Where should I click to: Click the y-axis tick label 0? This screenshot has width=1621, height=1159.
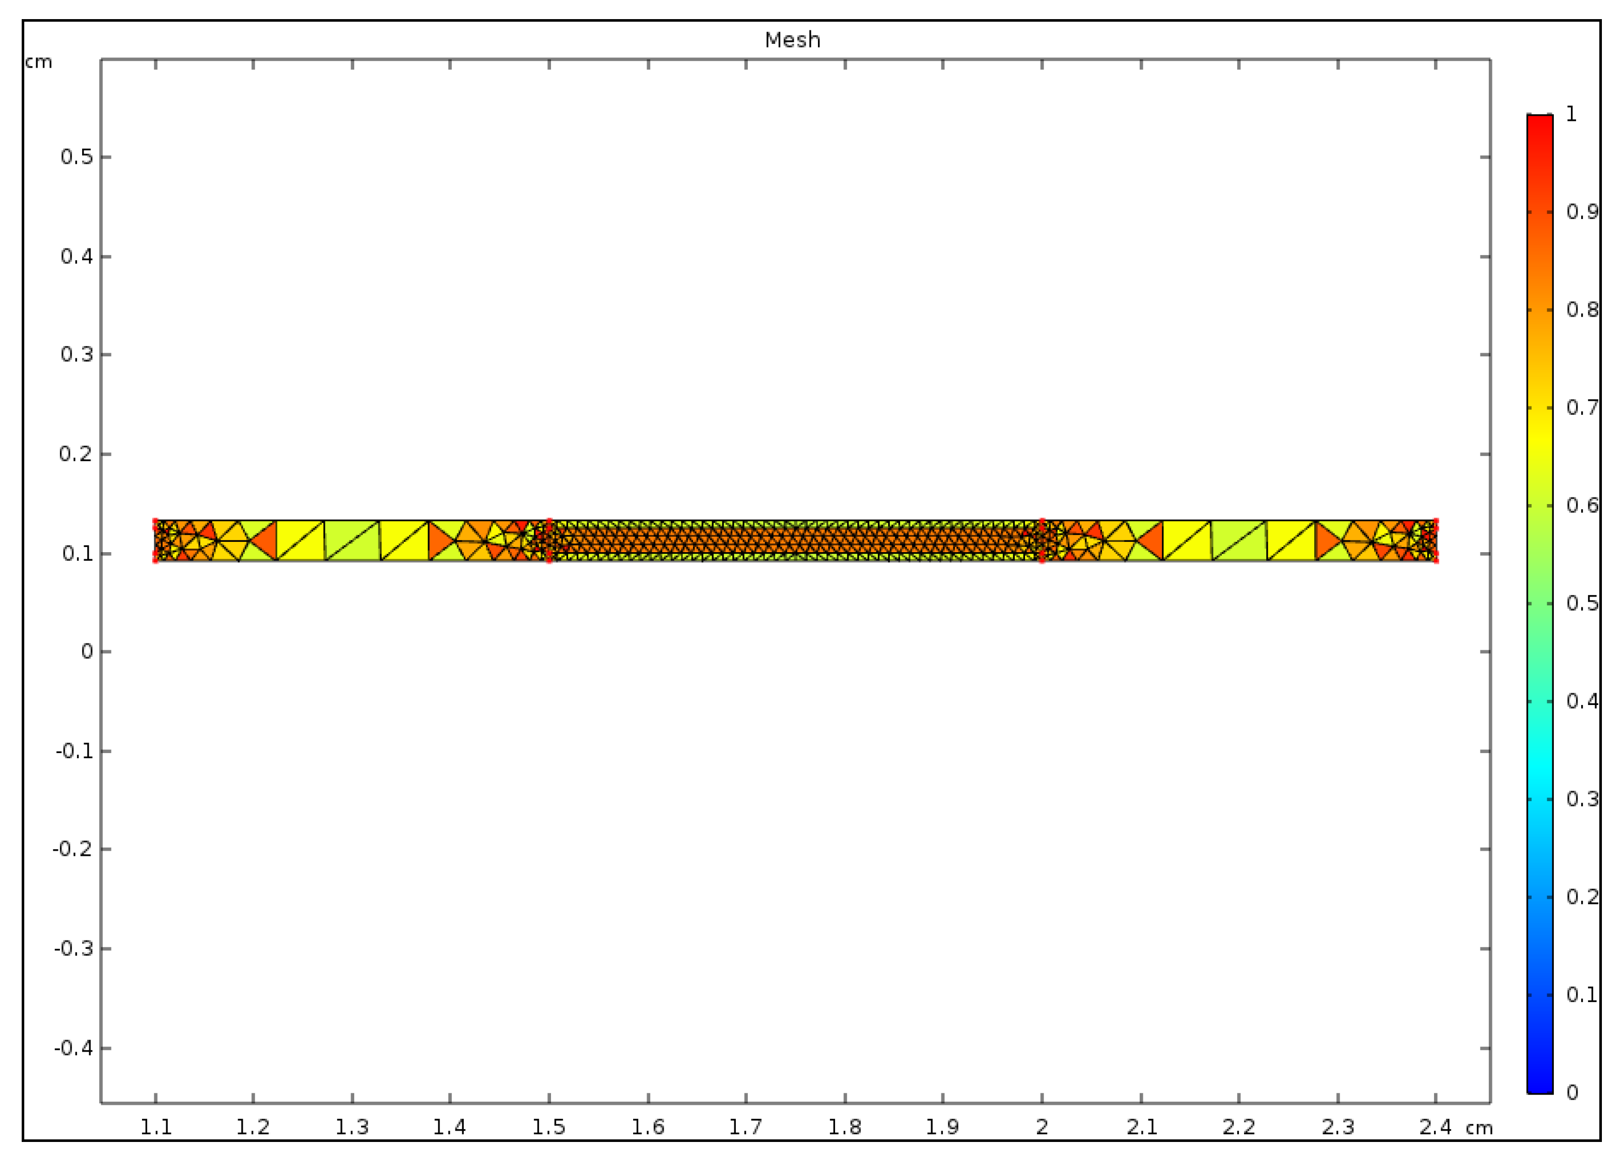pos(87,652)
